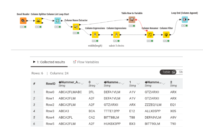Viewport: 203px width, 133px height.
Task: Open third Numme... column header dropdown
Action: click(x=163, y=84)
